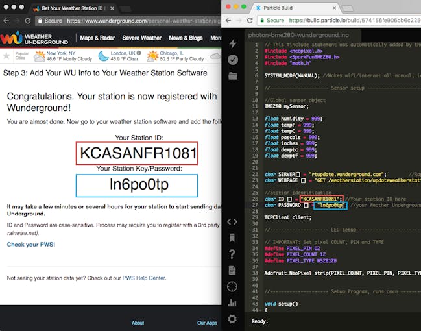Viewport: 421px width, 331px height.
Task: Click the Flash lightning bolt icon in Particle Build
Action: coord(233,43)
